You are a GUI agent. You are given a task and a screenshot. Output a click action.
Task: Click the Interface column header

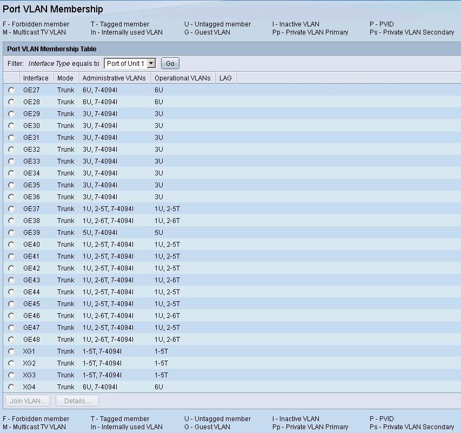36,78
